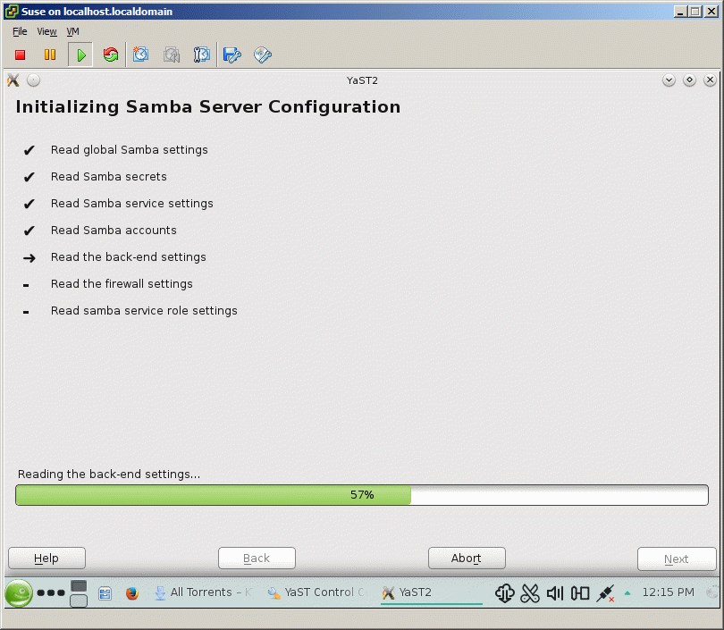Viewport: 724px width, 630px height.
Task: Open the VM menu
Action: 72,31
